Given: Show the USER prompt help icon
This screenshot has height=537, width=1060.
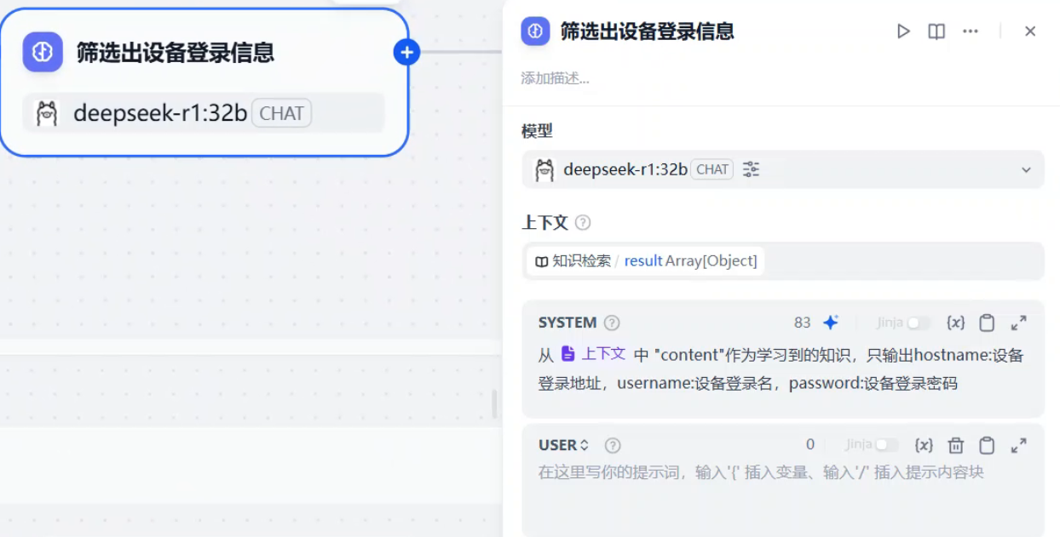Looking at the screenshot, I should coord(613,445).
